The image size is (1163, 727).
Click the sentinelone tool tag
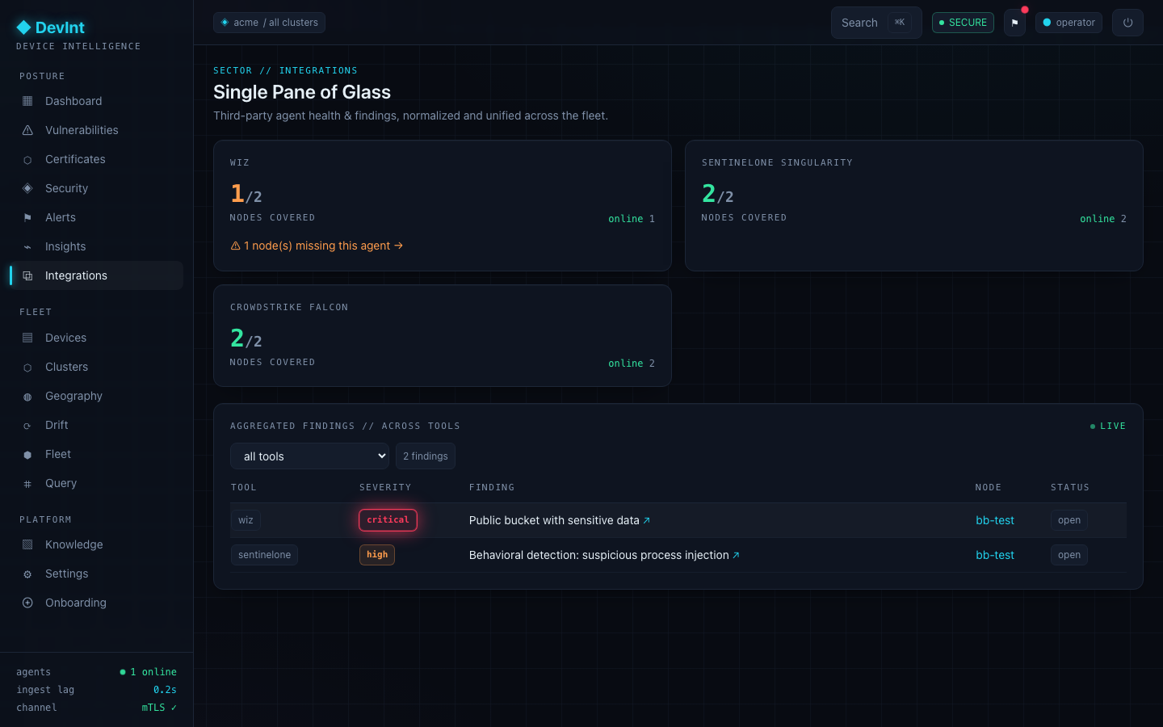pos(264,555)
